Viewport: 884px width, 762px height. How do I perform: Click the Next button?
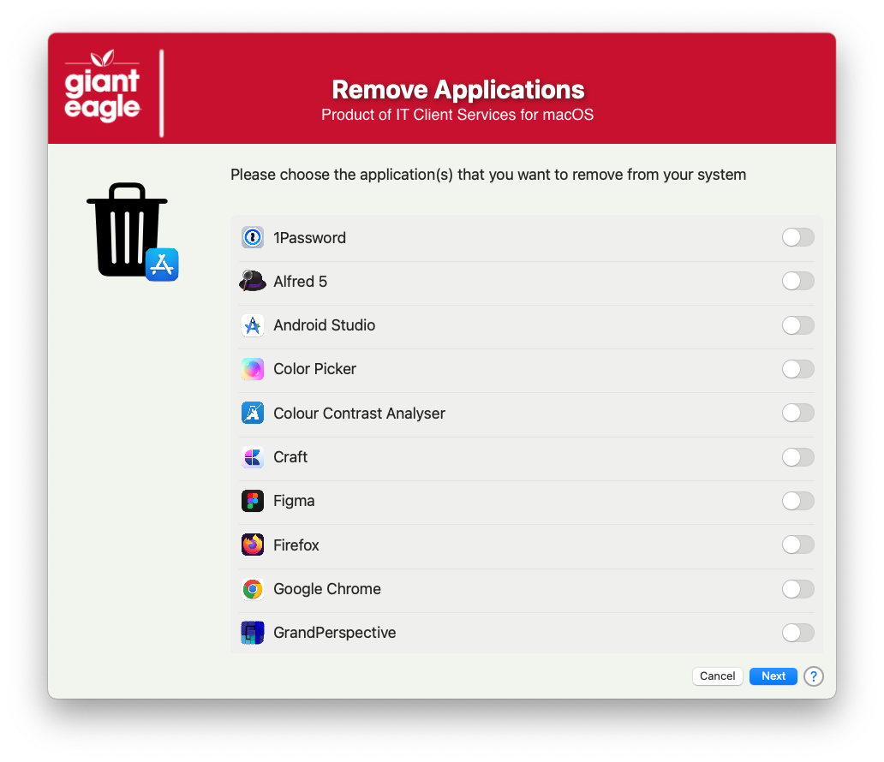coord(773,676)
